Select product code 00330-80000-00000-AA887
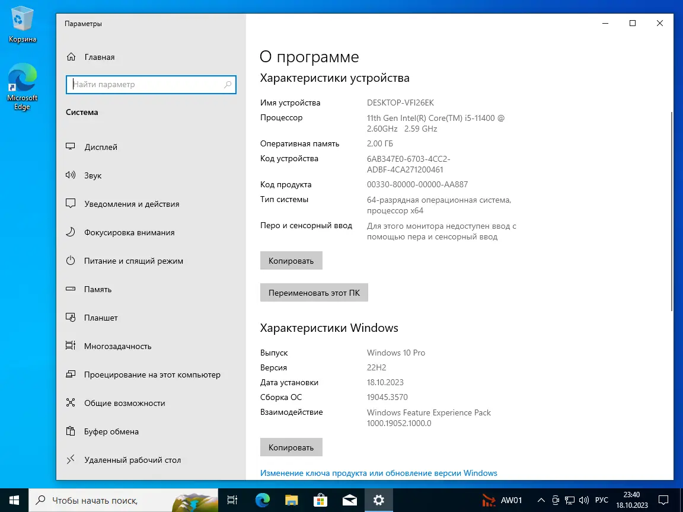Viewport: 683px width, 512px height. pyautogui.click(x=417, y=185)
